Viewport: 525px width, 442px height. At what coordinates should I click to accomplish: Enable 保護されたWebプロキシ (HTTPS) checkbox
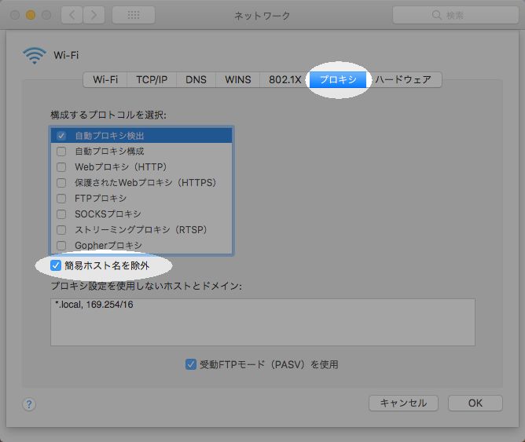coord(61,183)
